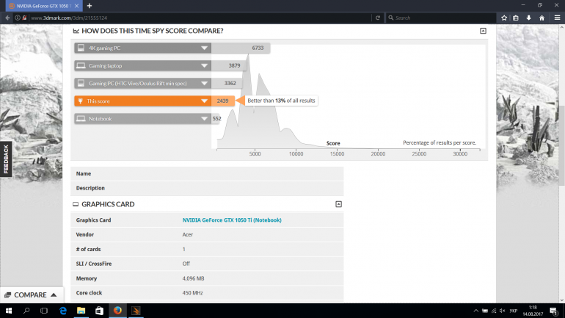Click the Memory value 4,096 MB

point(193,278)
